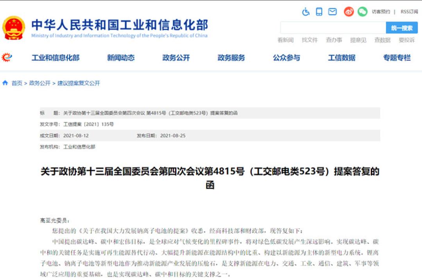Screen dimensions: 422x280
Task: Open the 访客预约 link
Action: point(382,11)
